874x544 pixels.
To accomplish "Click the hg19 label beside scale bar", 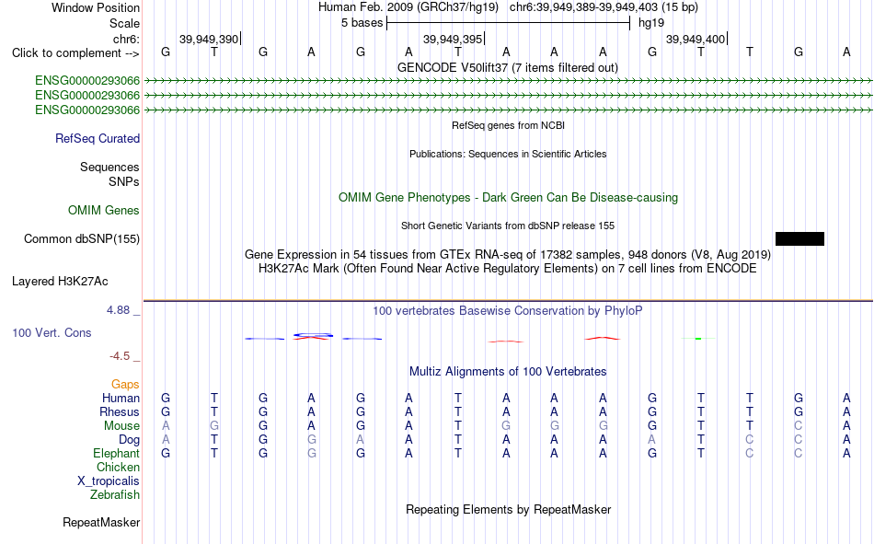I will [x=651, y=23].
